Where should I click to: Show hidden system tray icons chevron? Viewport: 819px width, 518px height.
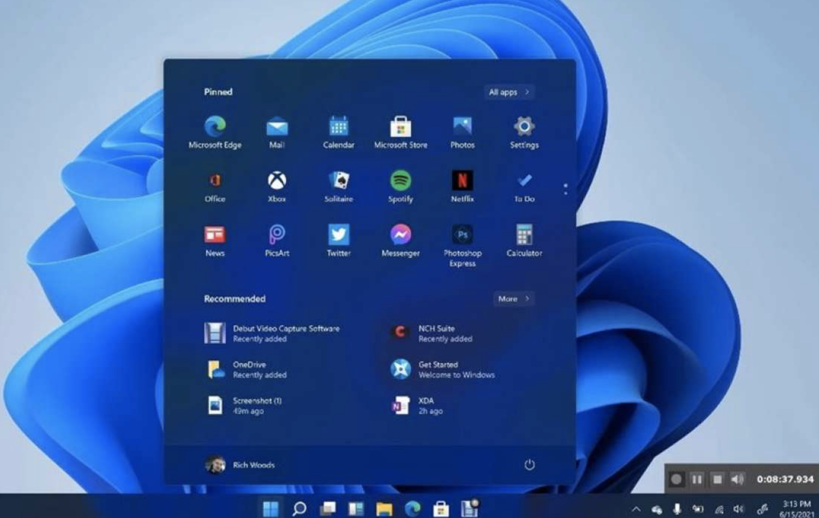pyautogui.click(x=636, y=510)
